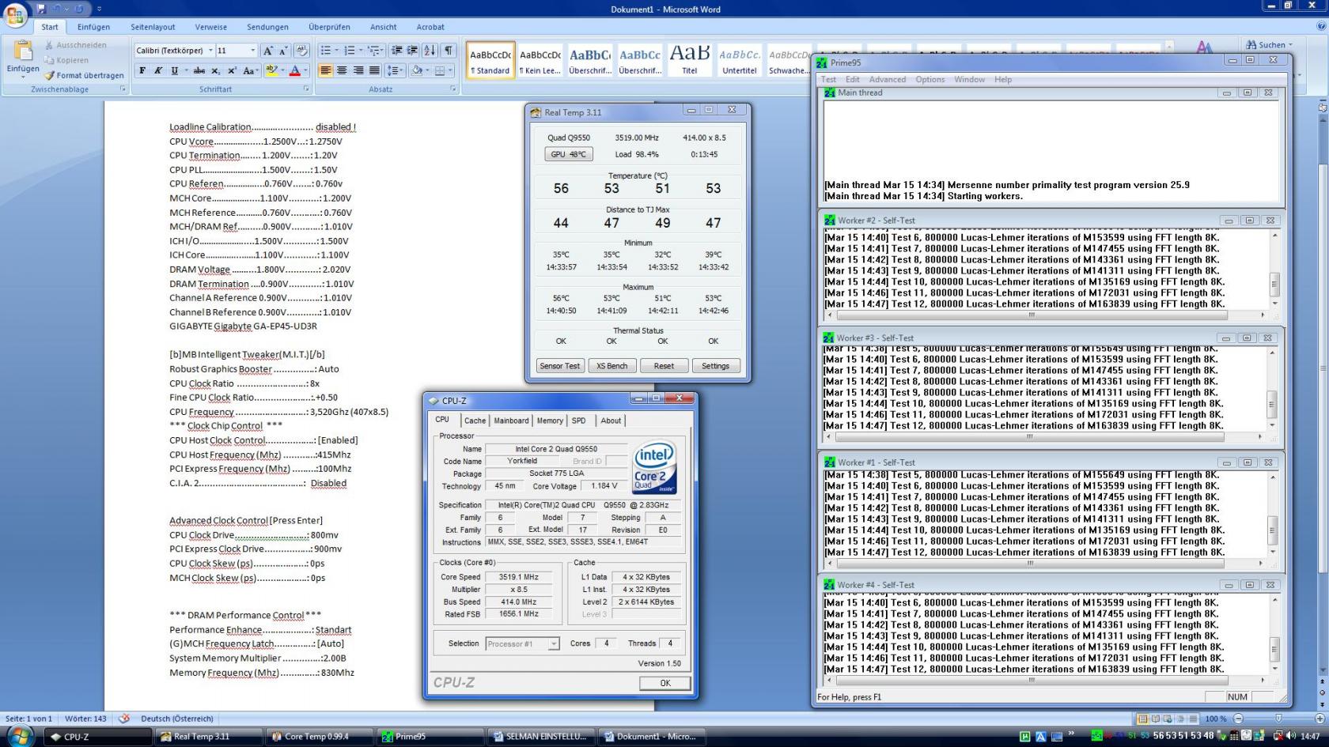Apply center text alignment
Image resolution: width=1329 pixels, height=747 pixels.
pos(342,70)
